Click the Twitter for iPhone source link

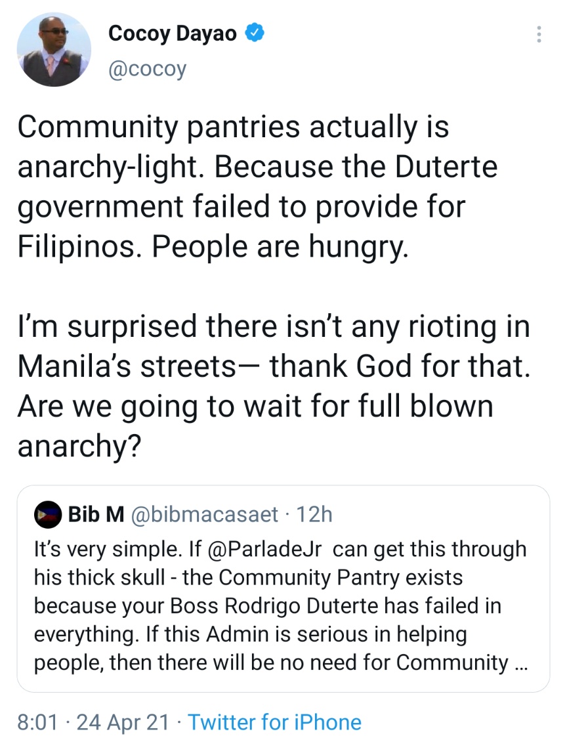pyautogui.click(x=274, y=722)
